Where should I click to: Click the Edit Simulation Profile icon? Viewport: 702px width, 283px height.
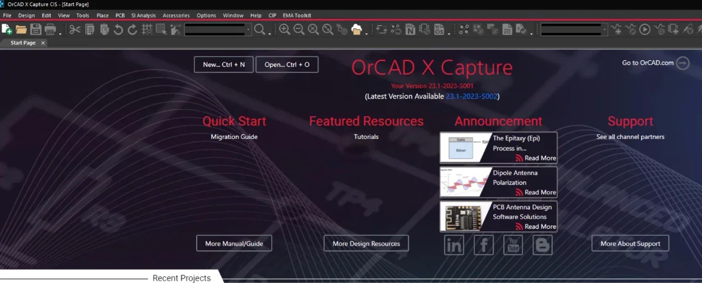pyautogui.click(x=631, y=30)
